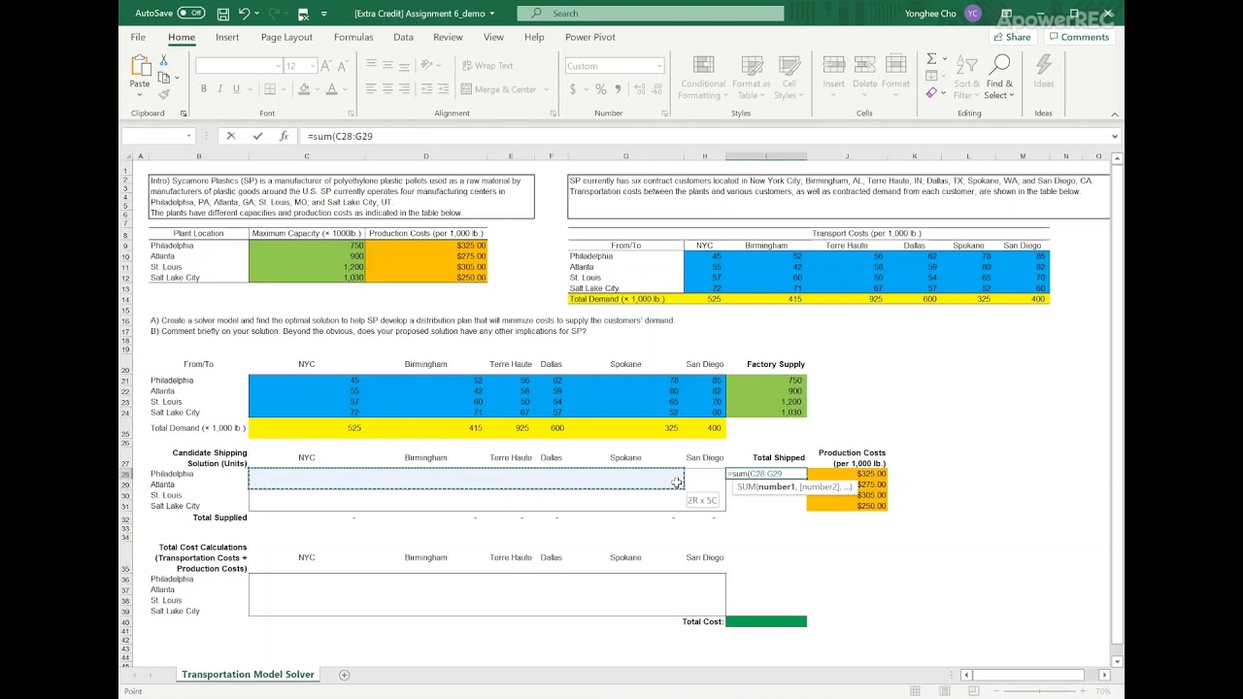Viewport: 1243px width, 699px height.
Task: Open Find & Select dropdown
Action: coord(999,78)
